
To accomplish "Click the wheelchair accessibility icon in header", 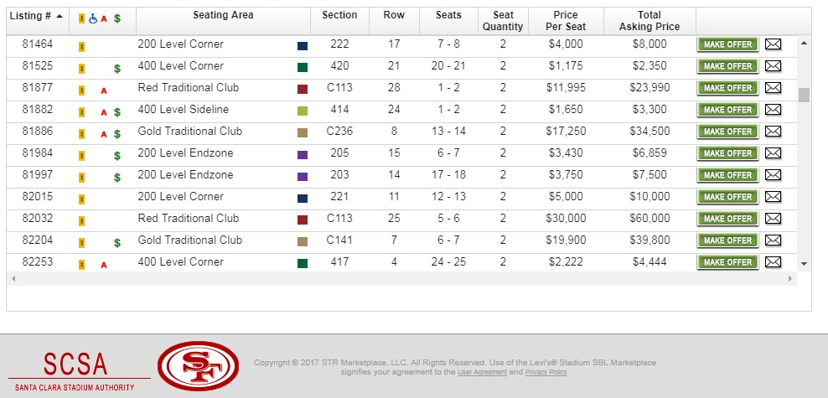I will click(x=93, y=18).
